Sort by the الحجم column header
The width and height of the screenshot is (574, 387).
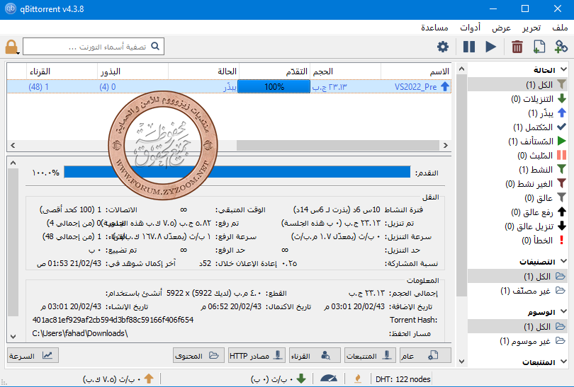point(345,71)
